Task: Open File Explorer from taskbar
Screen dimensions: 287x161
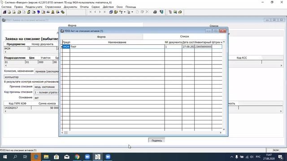Action: click(x=46, y=157)
